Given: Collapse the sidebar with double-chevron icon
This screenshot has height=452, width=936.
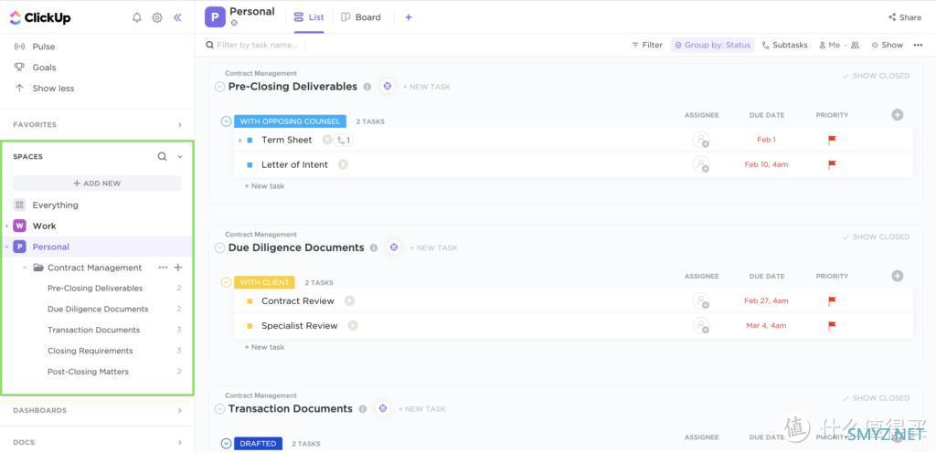Looking at the screenshot, I should pos(177,18).
